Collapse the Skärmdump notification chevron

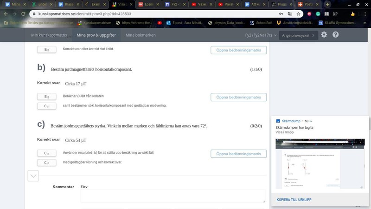click(311, 121)
